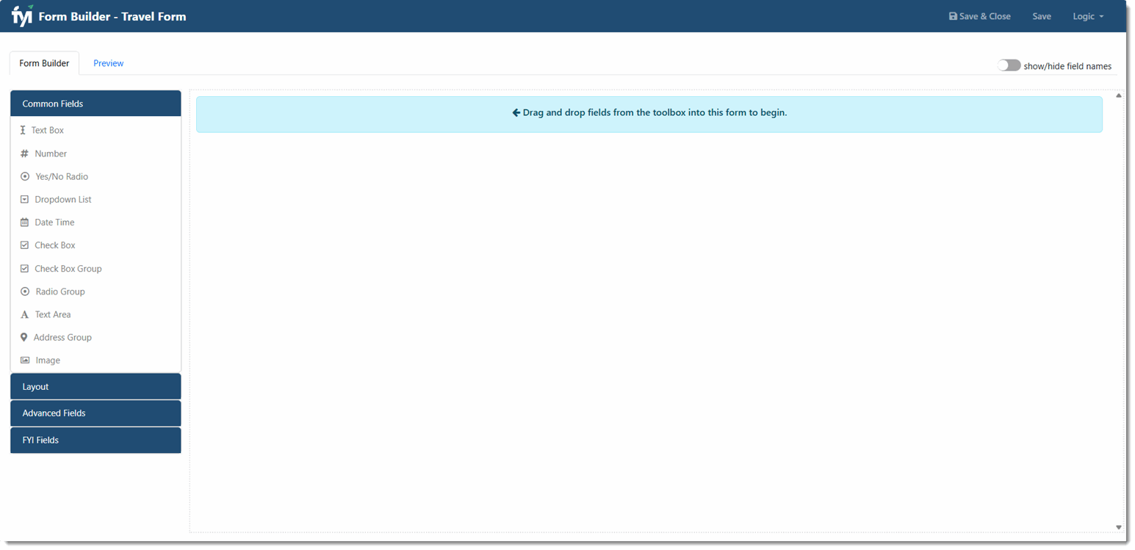Click the Dropdown List caret icon
1135x550 pixels.
pyautogui.click(x=24, y=200)
